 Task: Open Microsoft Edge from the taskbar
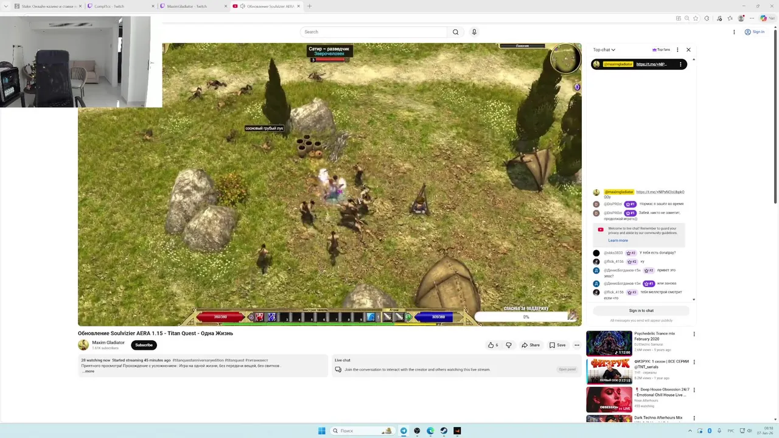pos(430,431)
